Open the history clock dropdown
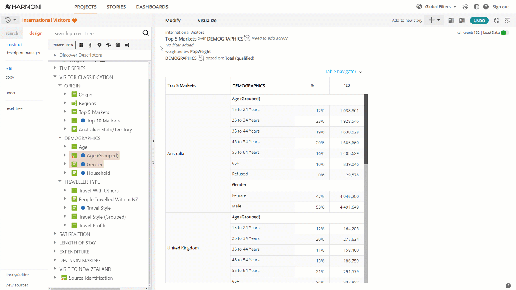This screenshot has height=290, width=516. coord(10,20)
